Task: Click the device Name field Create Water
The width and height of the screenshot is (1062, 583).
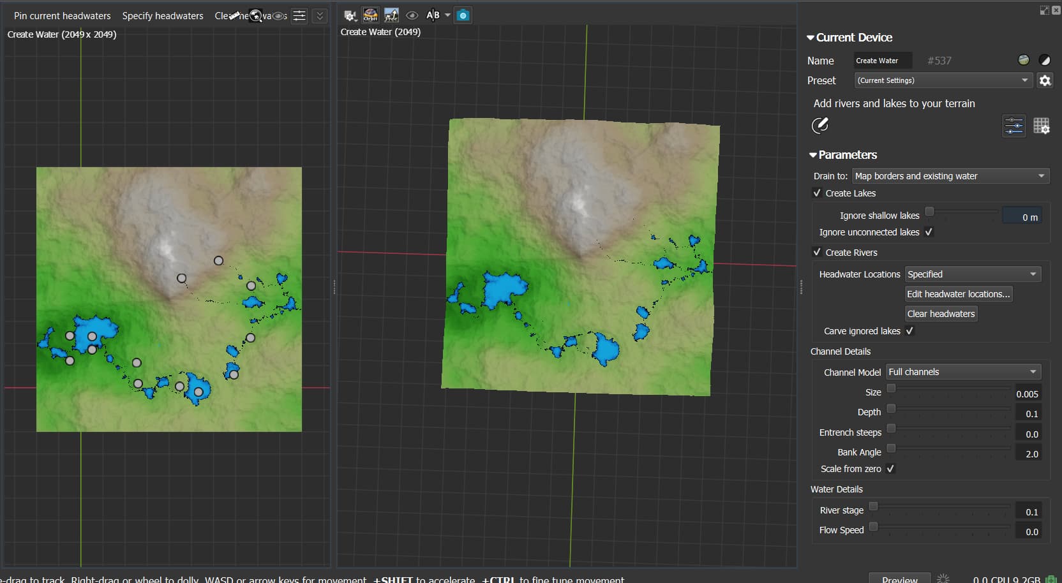Action: point(883,61)
